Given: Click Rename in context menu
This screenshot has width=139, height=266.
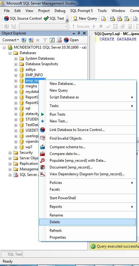Looking at the screenshot, I should click(x=88, y=215).
